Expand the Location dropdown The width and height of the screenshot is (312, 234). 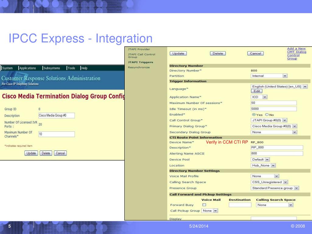(263, 165)
